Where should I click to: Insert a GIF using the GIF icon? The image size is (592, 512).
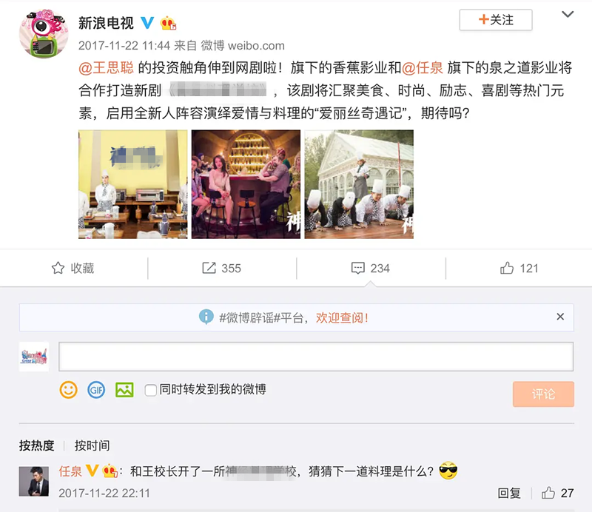96,390
